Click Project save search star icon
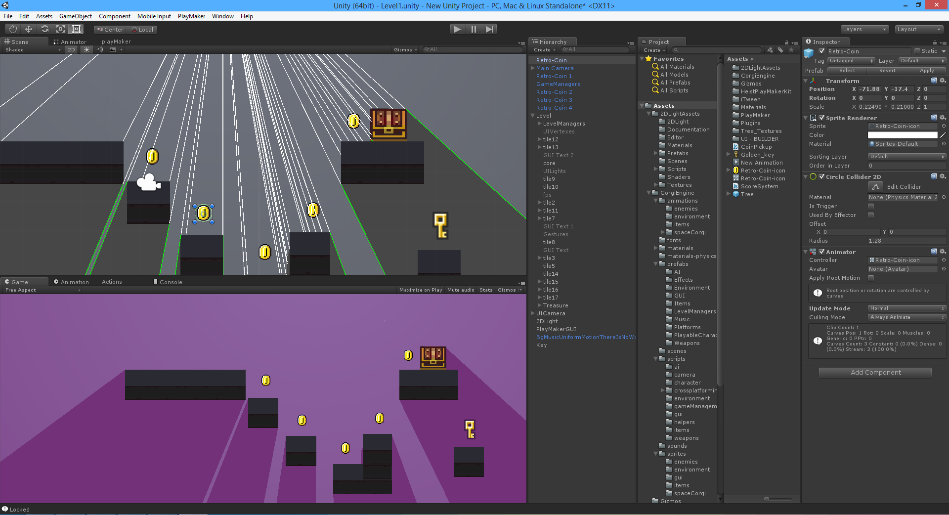 tap(791, 50)
